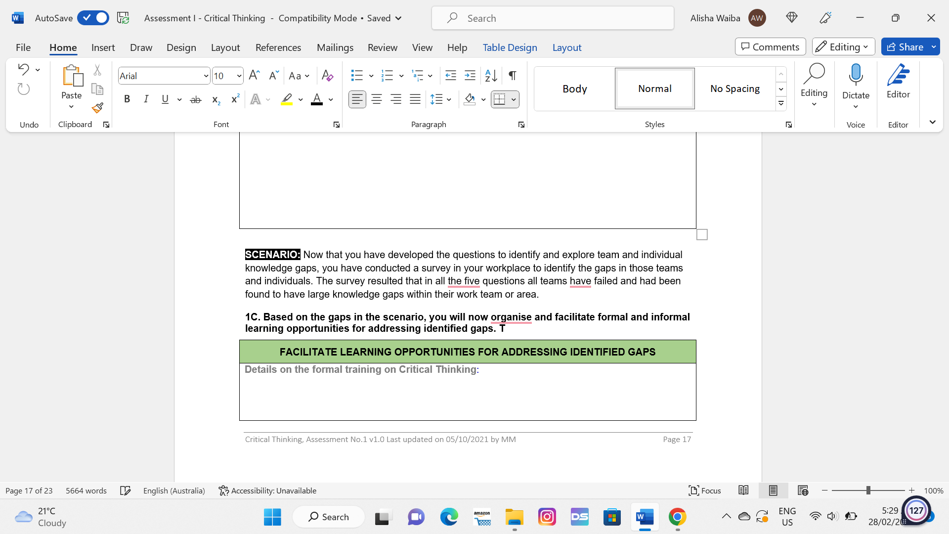
Task: Open the Sort dialog via A-Z icon
Action: [491, 76]
